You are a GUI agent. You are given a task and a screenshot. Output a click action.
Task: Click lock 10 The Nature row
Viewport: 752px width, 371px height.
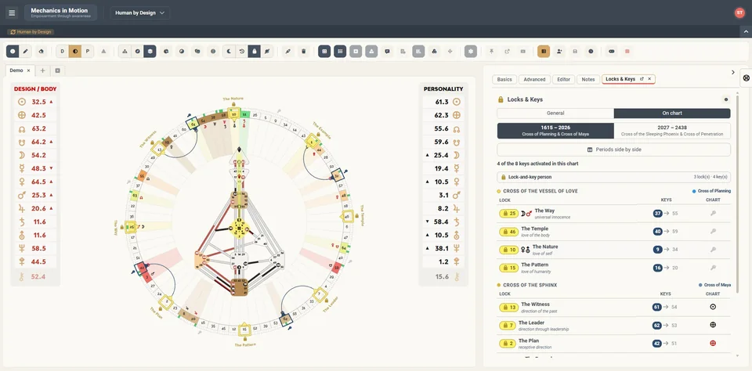[x=614, y=250]
